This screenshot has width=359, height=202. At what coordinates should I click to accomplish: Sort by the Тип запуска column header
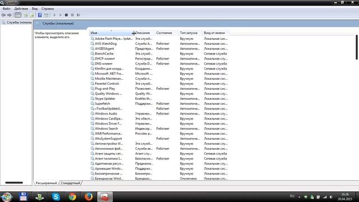coord(190,33)
